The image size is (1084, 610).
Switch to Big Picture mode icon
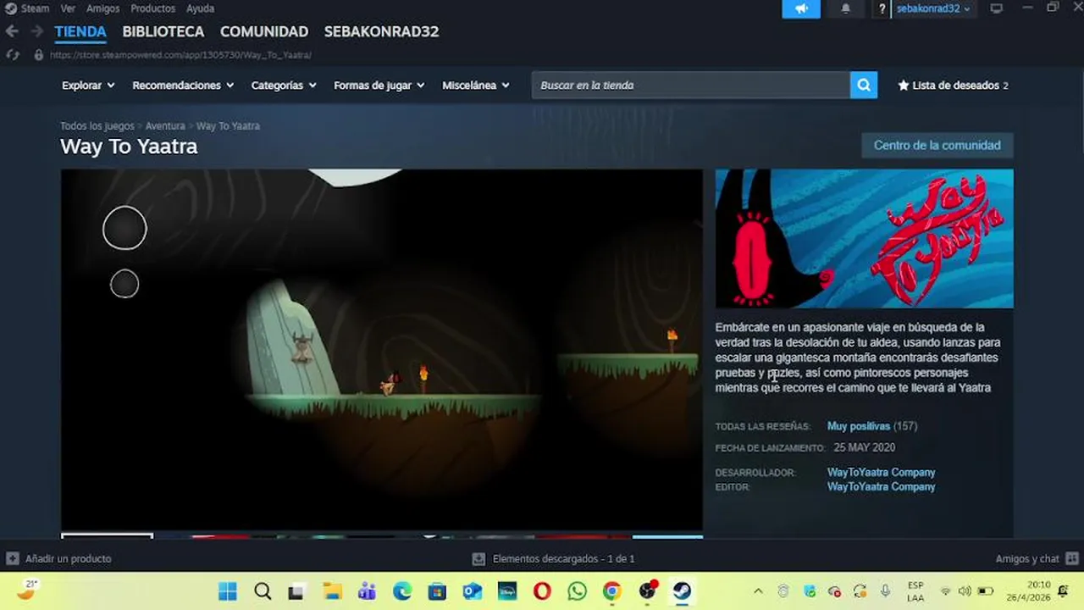tap(996, 8)
